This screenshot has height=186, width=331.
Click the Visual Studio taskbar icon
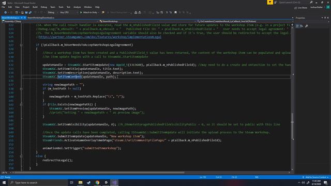pyautogui.click(x=114, y=182)
